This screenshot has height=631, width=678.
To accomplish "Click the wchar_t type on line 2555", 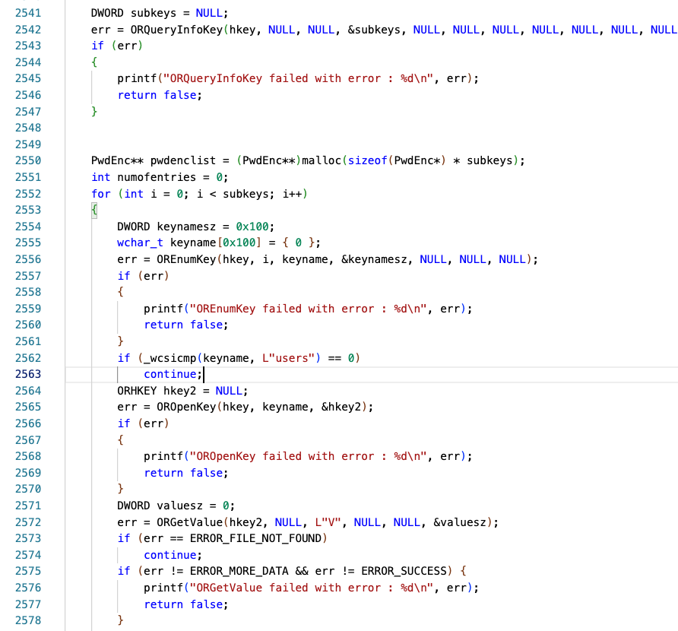I will point(140,243).
